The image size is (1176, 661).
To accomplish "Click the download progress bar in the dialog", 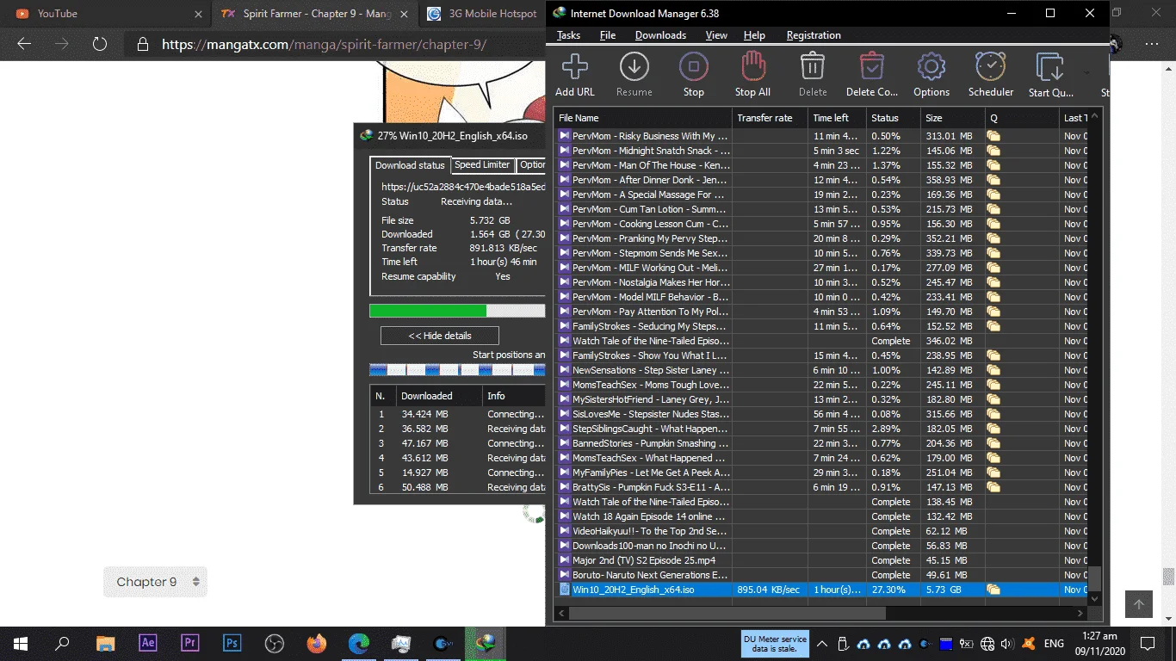I will click(x=457, y=311).
